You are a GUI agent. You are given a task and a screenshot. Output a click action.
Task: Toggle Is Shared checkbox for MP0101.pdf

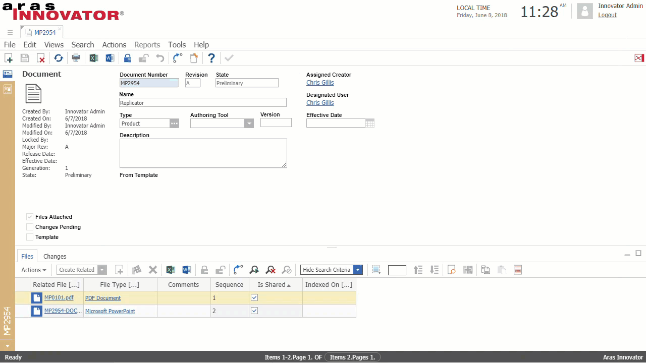click(x=254, y=297)
